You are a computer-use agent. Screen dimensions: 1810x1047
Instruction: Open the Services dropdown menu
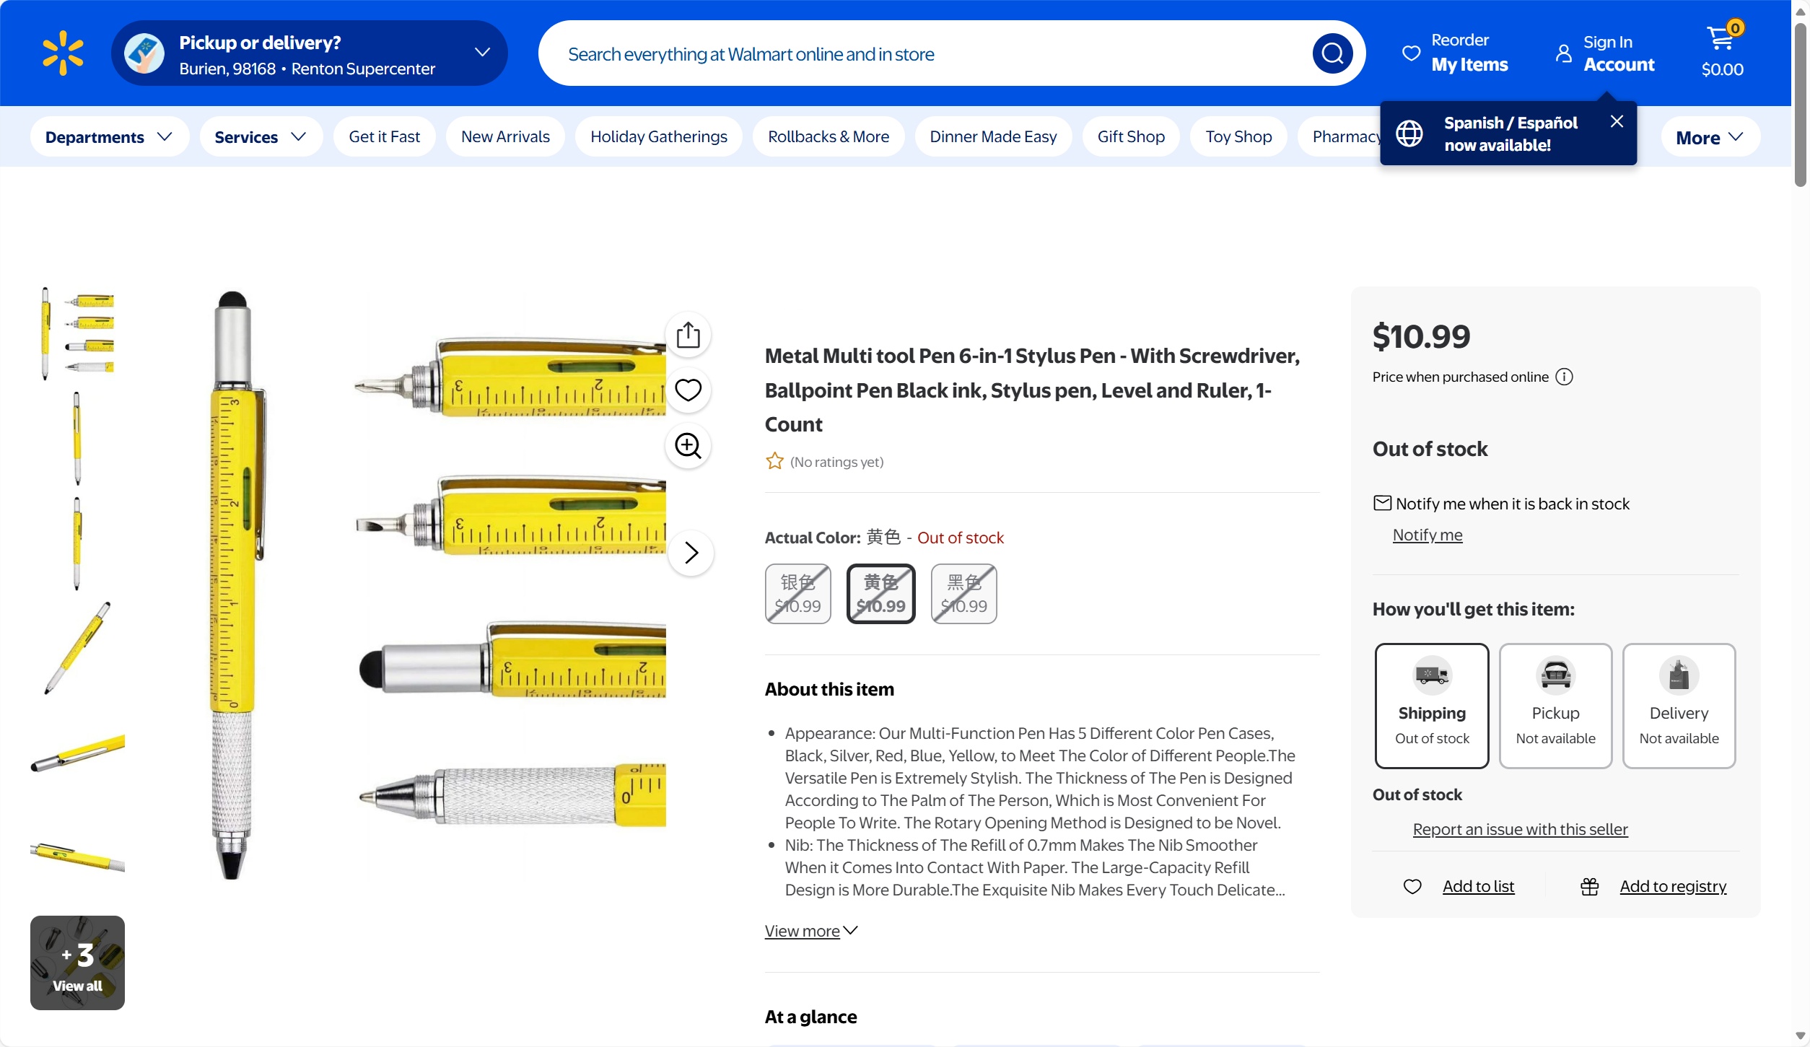(x=261, y=137)
